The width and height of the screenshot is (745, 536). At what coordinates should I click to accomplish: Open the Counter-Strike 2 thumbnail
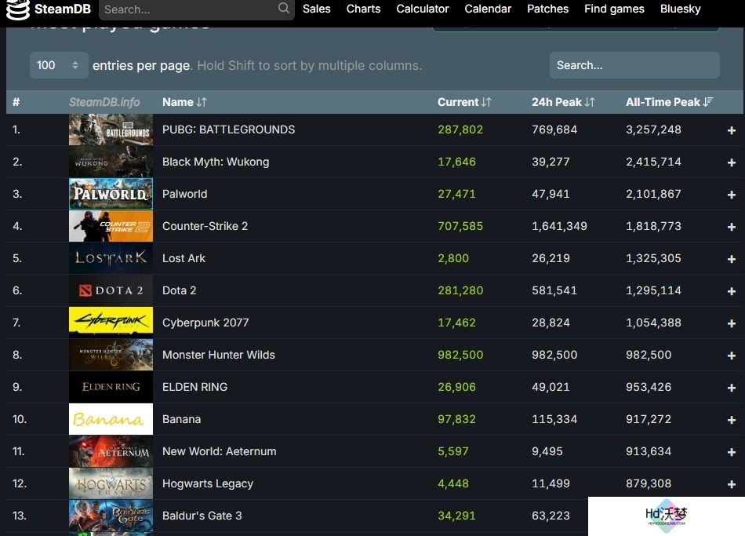111,226
